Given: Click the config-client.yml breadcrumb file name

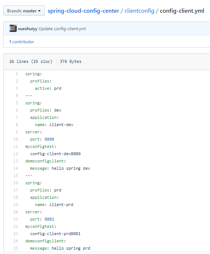Looking at the screenshot, I should pos(182,11).
